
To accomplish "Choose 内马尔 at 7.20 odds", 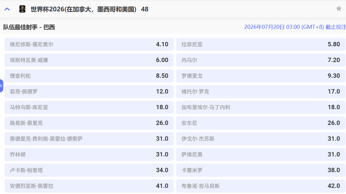I will click(261, 60).
